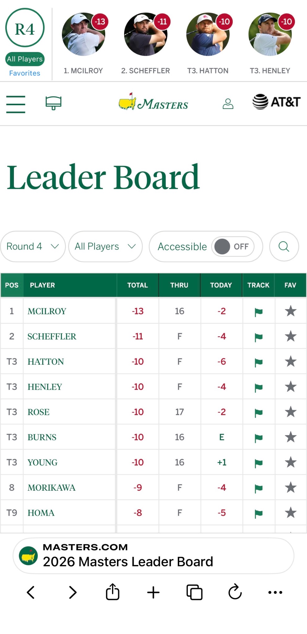Open the Masters logo home link

click(x=153, y=102)
